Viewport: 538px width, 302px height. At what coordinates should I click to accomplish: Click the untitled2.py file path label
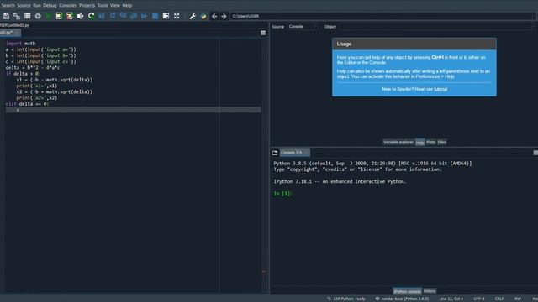click(x=15, y=25)
